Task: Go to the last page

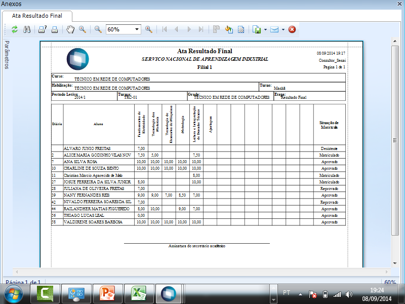Action: point(201,29)
